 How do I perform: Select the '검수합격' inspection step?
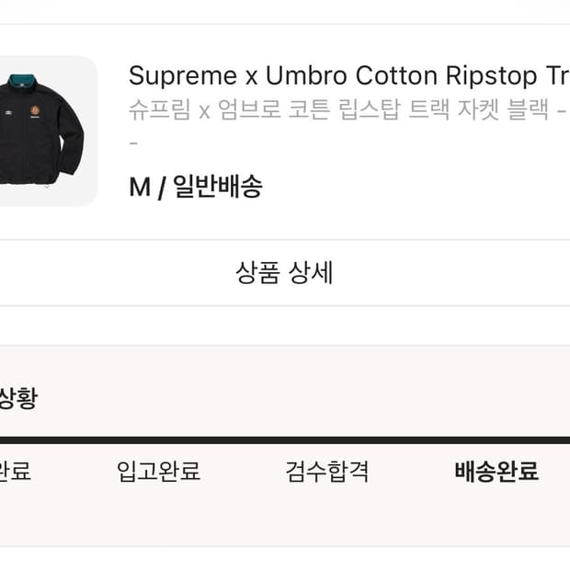327,473
